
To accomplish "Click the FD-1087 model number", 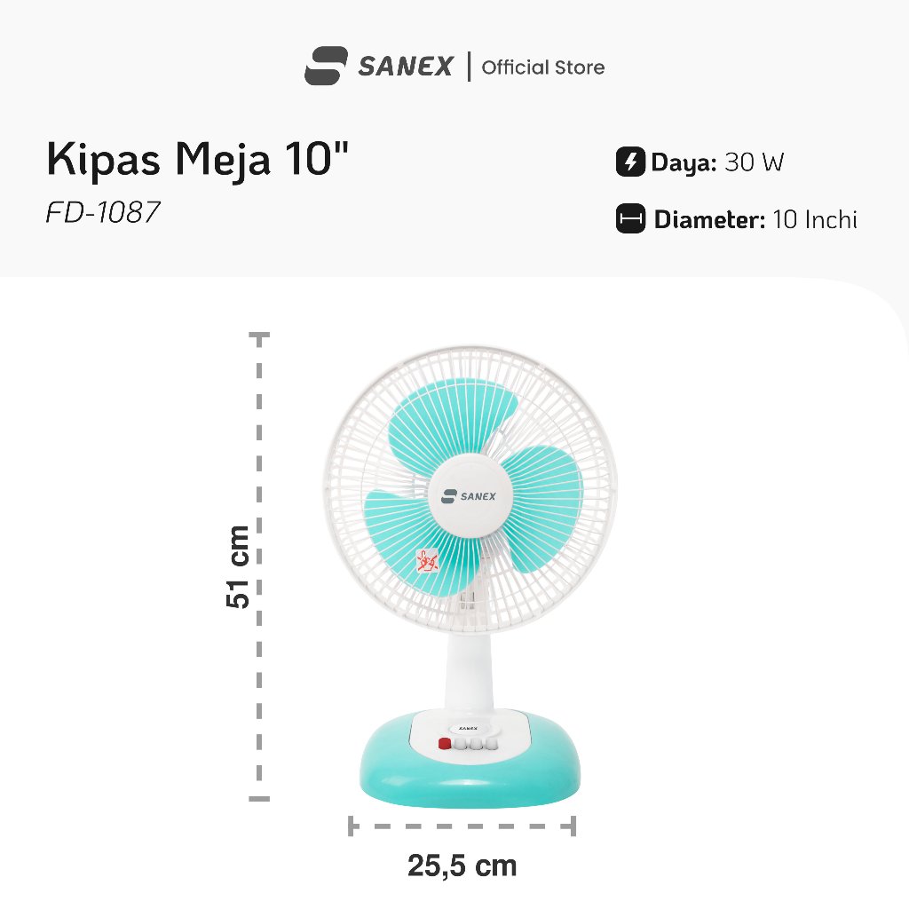I will 103,214.
